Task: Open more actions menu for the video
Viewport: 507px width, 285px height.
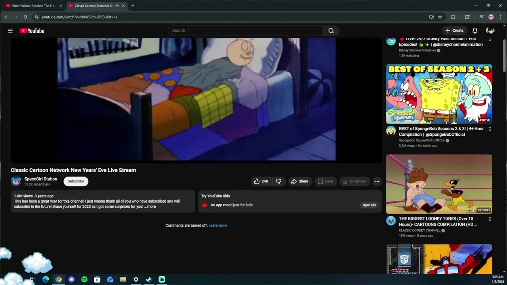Action: (x=377, y=181)
